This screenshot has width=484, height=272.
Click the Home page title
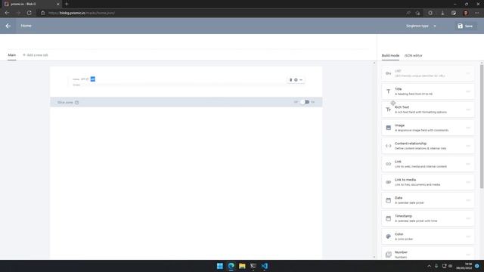(x=26, y=26)
